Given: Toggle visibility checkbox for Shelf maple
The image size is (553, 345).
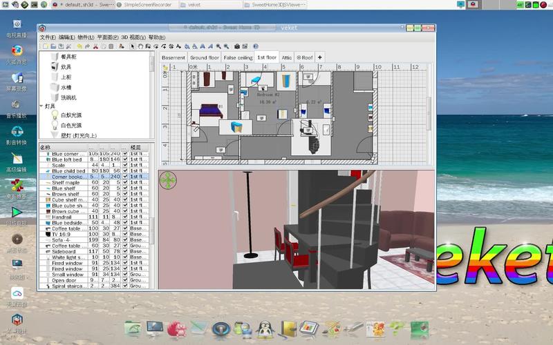Looking at the screenshot, I should click(x=125, y=182).
